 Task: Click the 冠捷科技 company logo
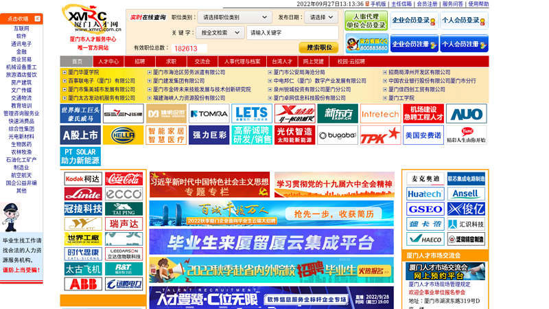coord(83,209)
